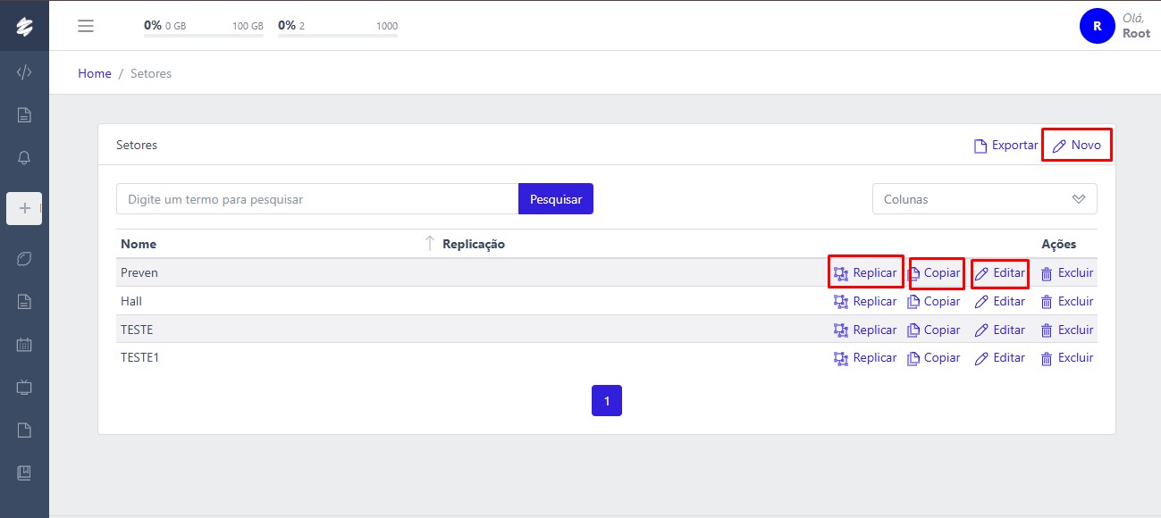
Task: Focus the search term input field
Action: point(317,199)
